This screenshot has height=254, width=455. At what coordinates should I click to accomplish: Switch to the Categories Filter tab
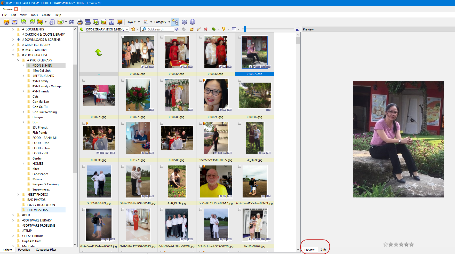click(x=46, y=250)
